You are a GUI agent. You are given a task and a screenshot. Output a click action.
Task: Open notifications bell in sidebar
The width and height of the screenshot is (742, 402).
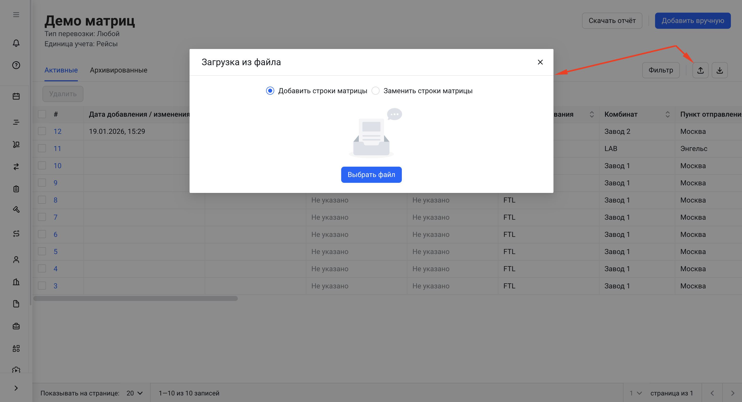click(16, 43)
